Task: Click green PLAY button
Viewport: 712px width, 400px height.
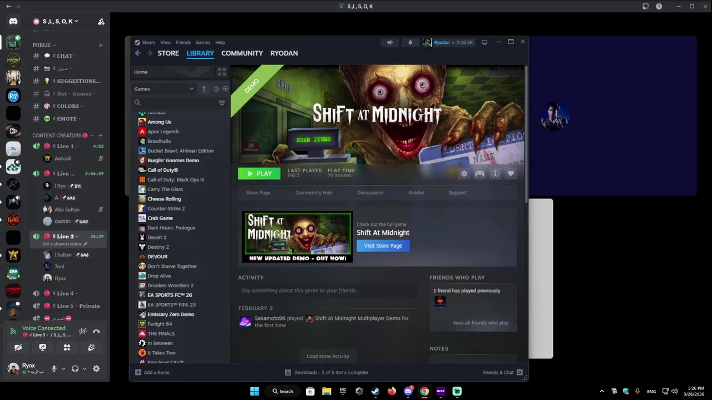Action: [259, 173]
